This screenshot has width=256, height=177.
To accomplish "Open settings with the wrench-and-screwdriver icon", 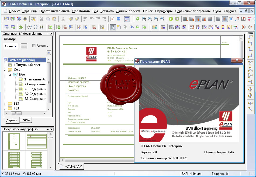I will click(33, 19).
